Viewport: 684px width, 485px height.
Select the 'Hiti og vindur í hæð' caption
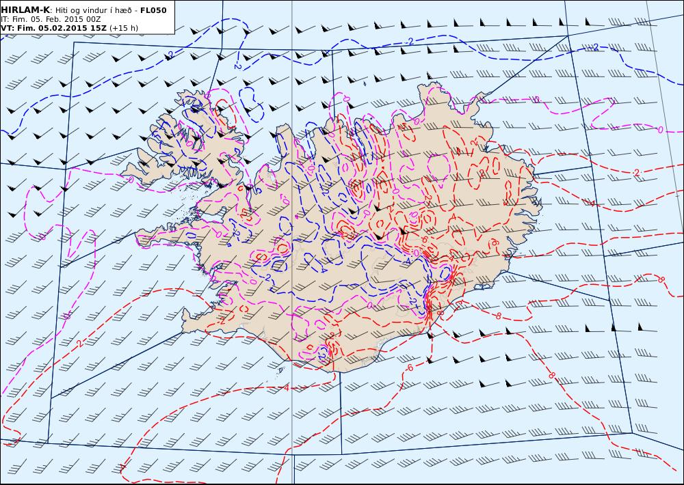coord(93,10)
